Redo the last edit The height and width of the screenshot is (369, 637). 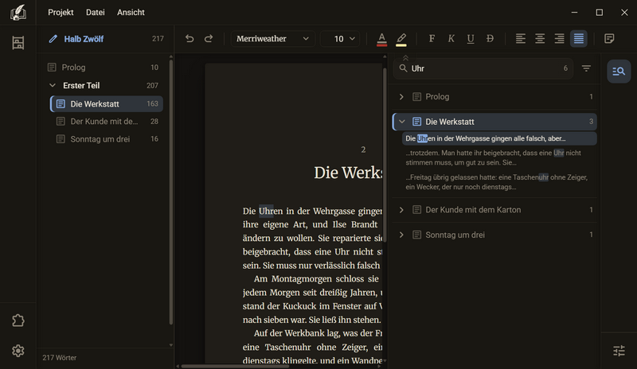click(209, 38)
